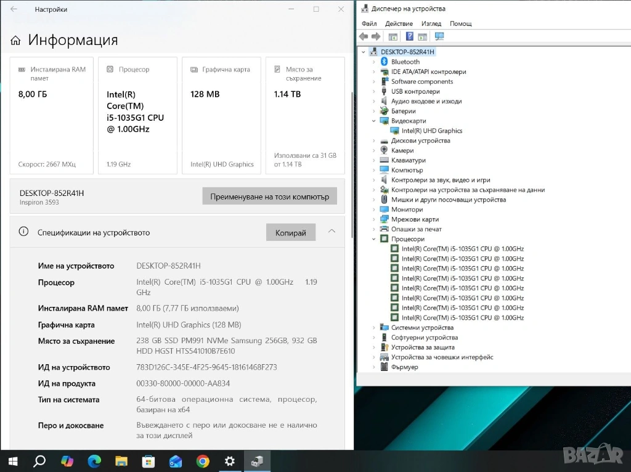Collapse the Процесори tree node
The image size is (631, 472).
click(x=373, y=239)
